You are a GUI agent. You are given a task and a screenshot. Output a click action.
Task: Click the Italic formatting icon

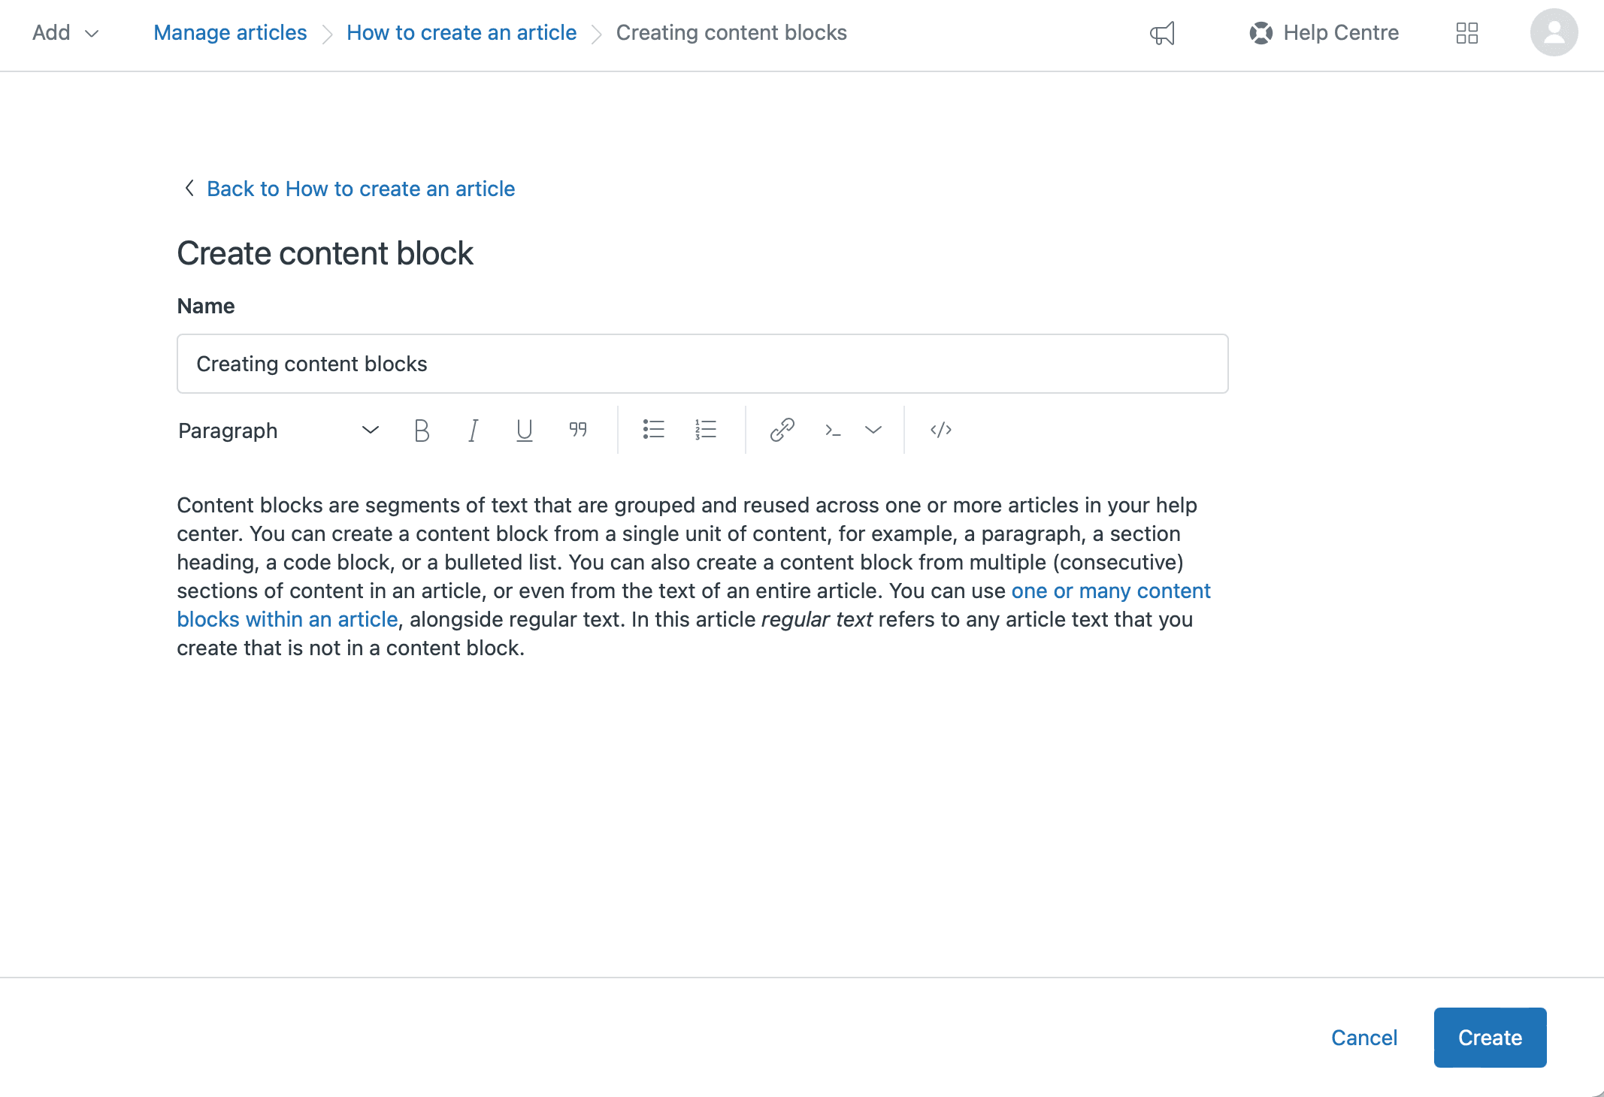pyautogui.click(x=473, y=431)
